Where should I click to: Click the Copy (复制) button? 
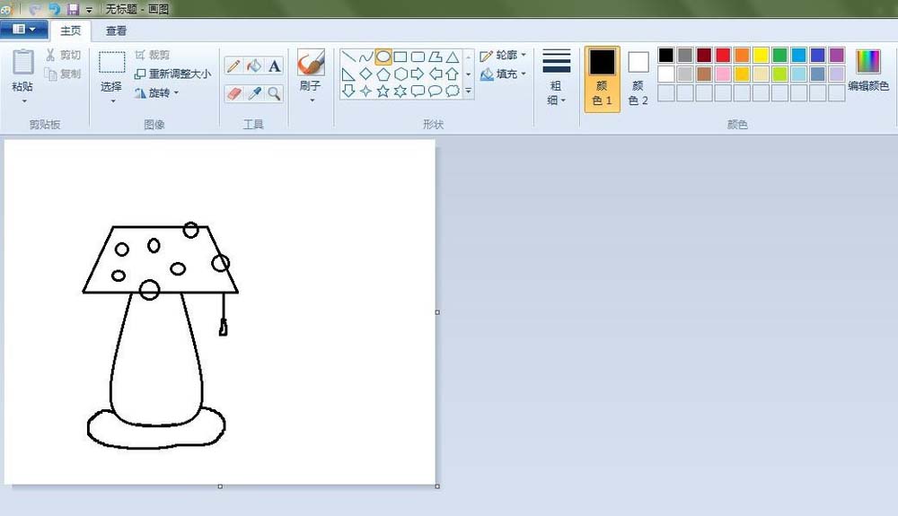(63, 74)
